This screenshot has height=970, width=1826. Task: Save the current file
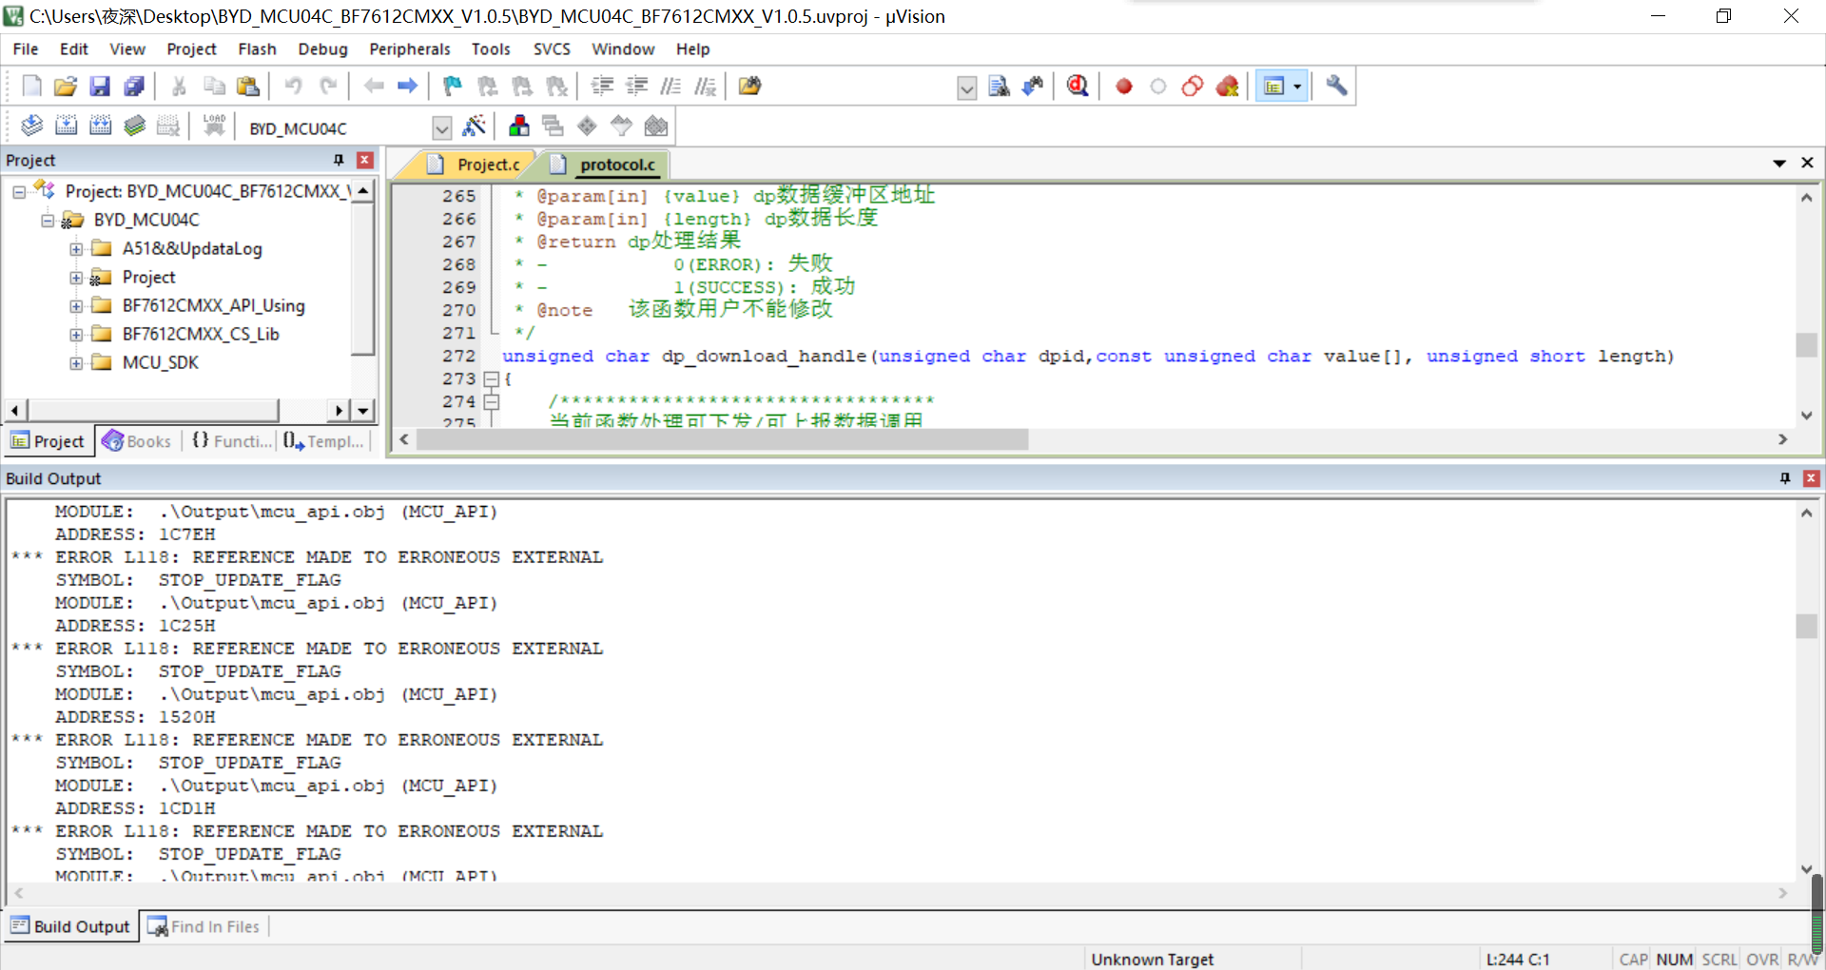(100, 87)
